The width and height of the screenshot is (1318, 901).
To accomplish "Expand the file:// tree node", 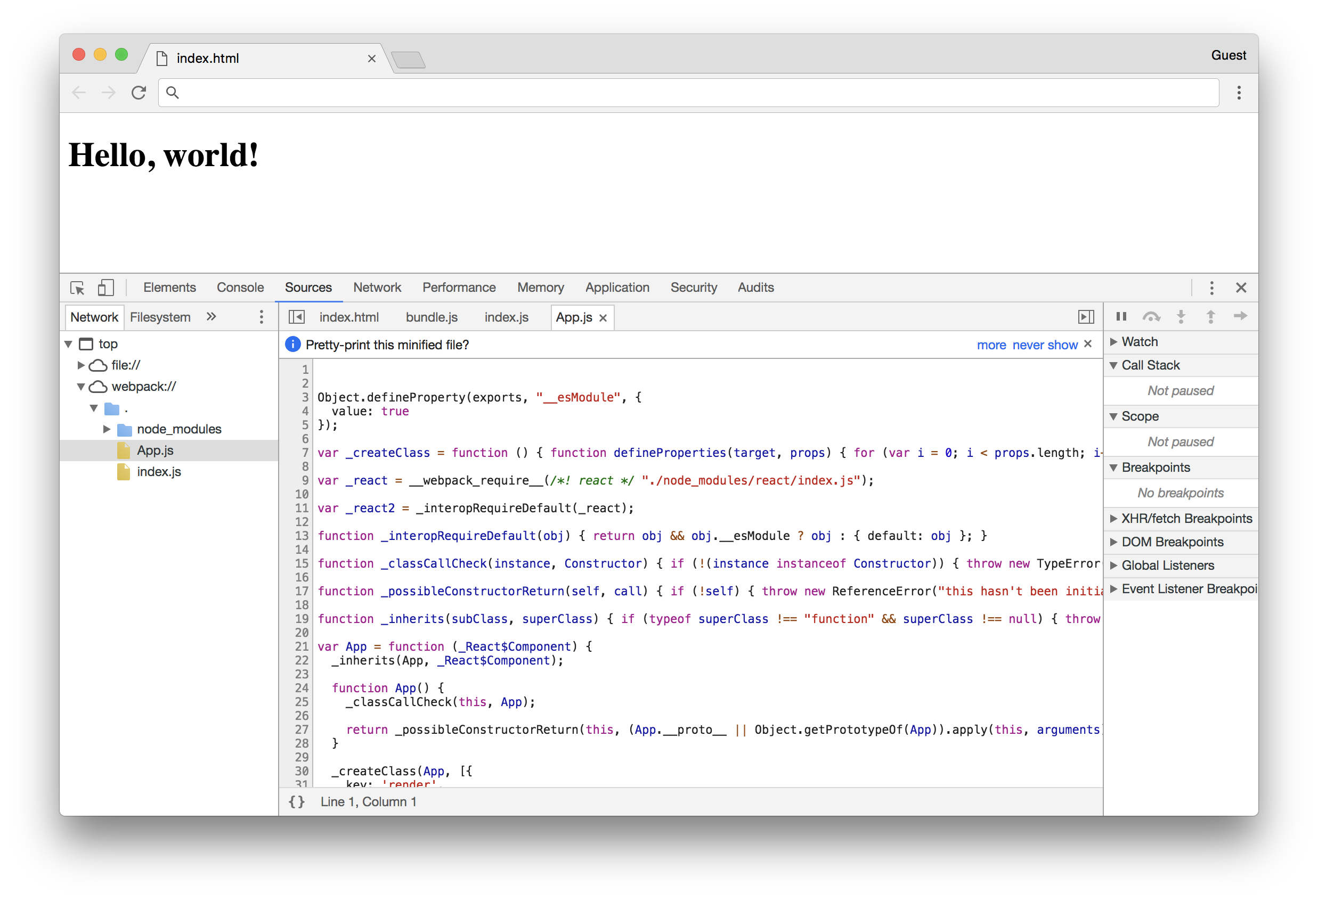I will tap(80, 365).
